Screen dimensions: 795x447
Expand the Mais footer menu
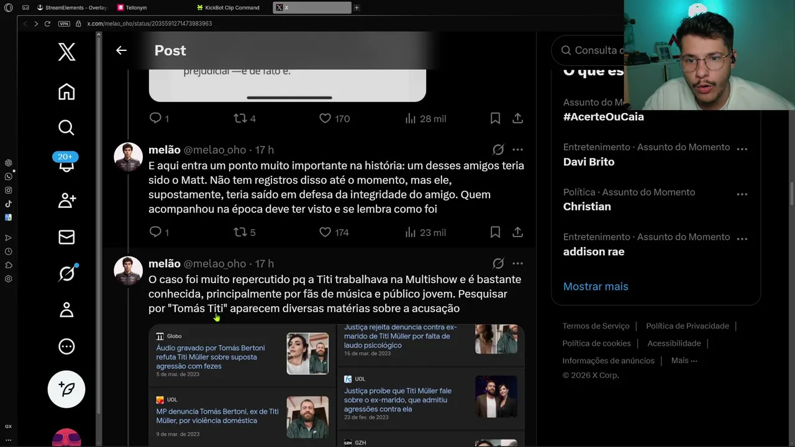[684, 361]
